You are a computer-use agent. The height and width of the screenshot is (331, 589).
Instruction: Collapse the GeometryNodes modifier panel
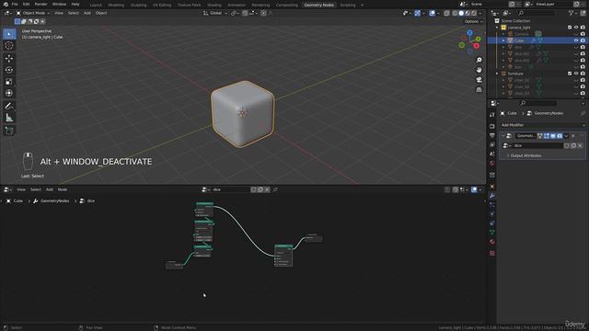(503, 136)
